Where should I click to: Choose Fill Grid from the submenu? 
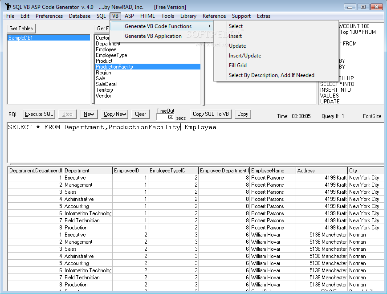click(276, 65)
